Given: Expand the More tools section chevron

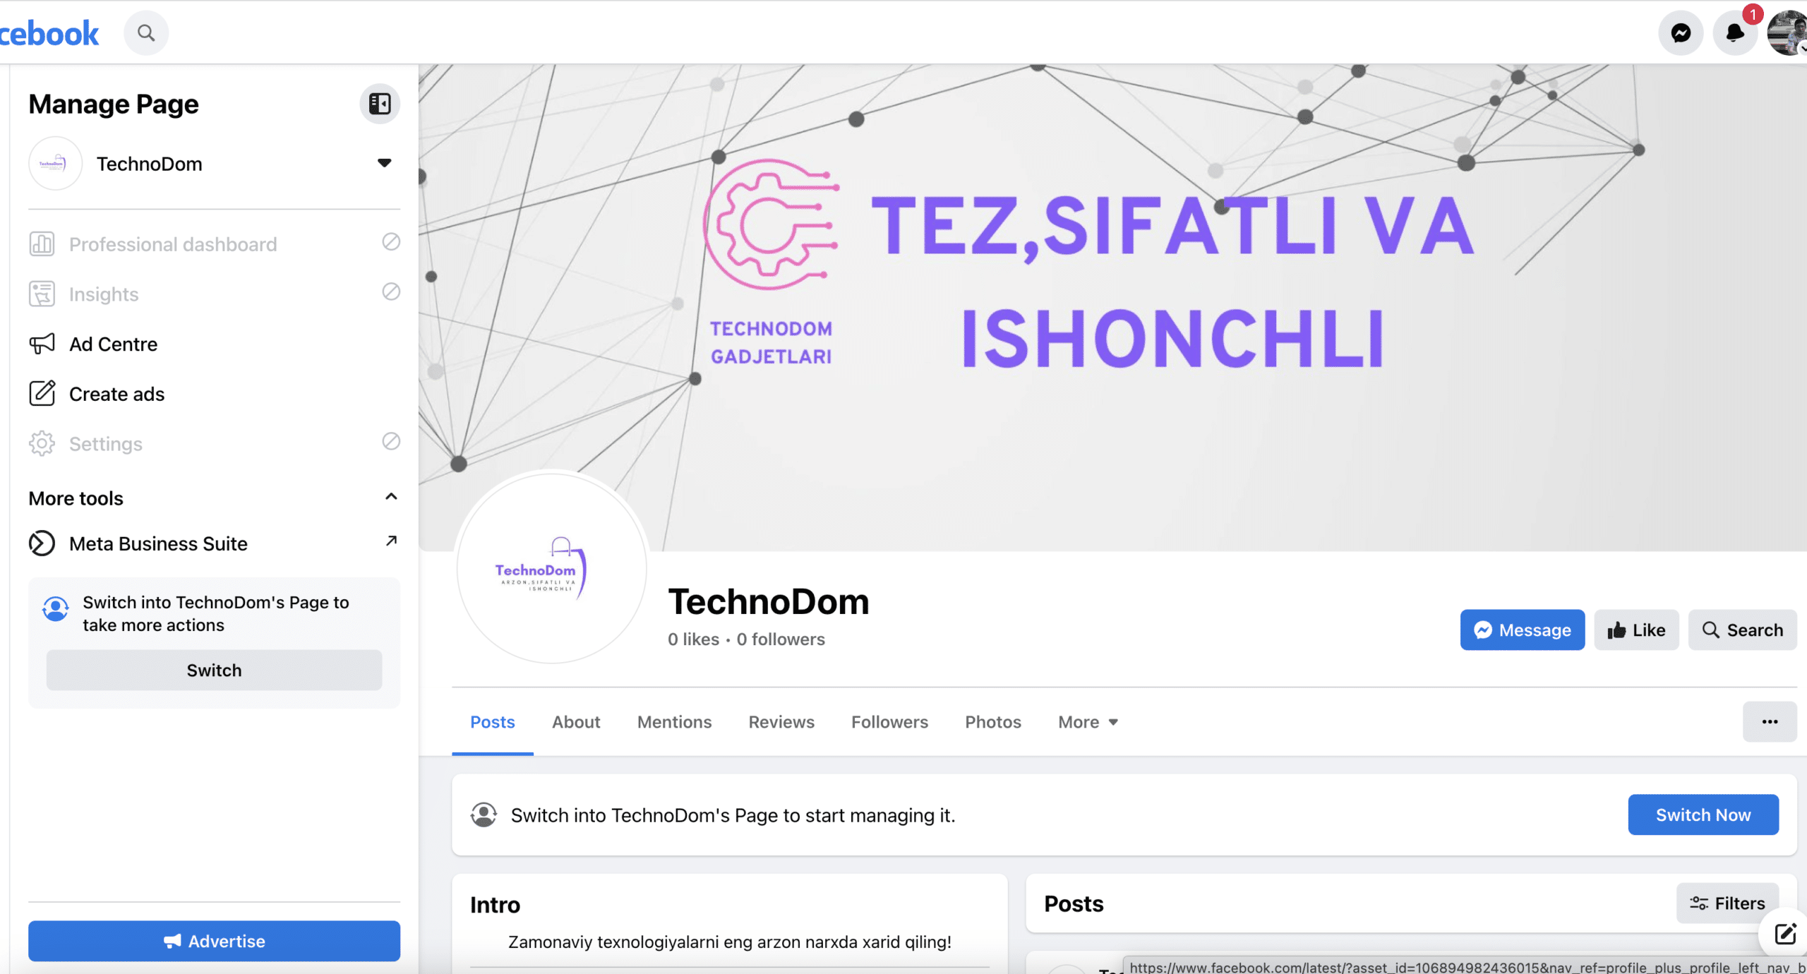Looking at the screenshot, I should point(388,497).
